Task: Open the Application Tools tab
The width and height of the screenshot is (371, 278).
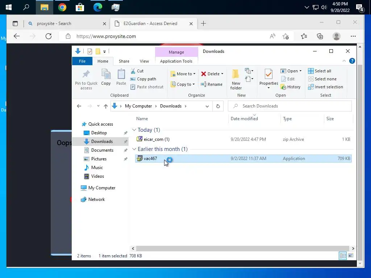Action: (176, 61)
